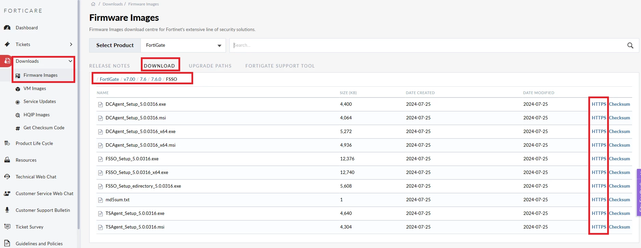Screen dimensions: 641x248
Task: Click size value 12,740
Action: click(347, 172)
